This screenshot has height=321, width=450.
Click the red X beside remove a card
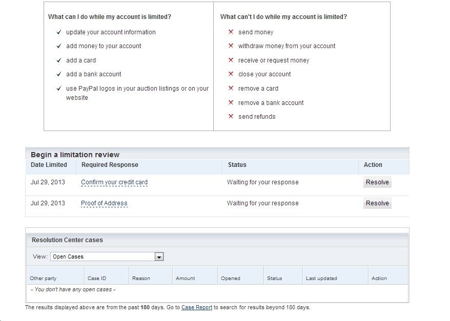[231, 89]
